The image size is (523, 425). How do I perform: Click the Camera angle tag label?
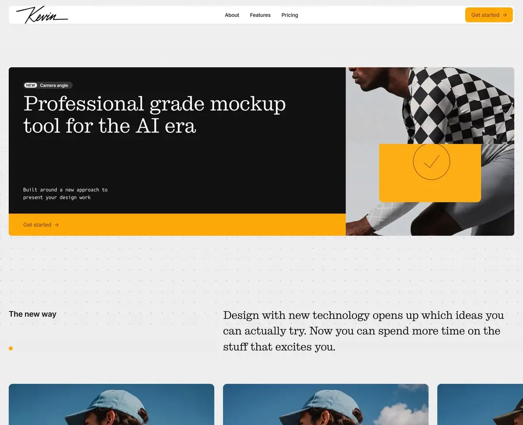pyautogui.click(x=54, y=85)
